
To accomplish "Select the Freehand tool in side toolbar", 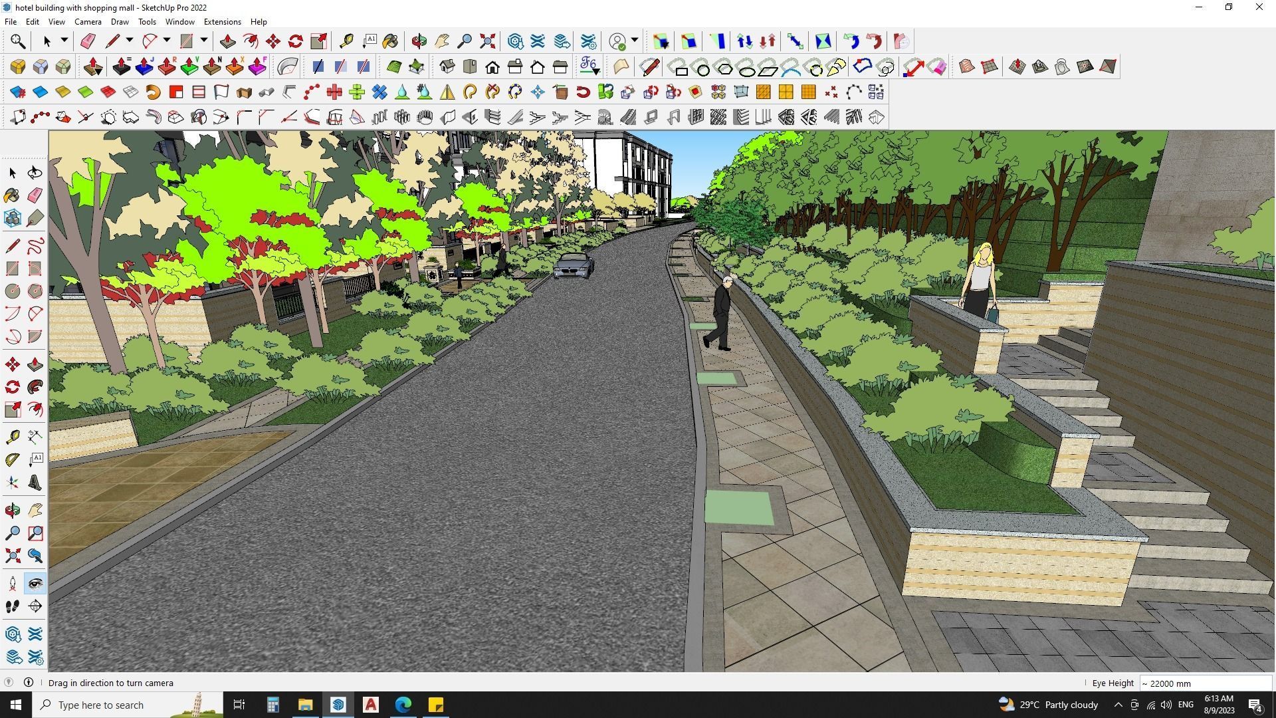I will [35, 246].
